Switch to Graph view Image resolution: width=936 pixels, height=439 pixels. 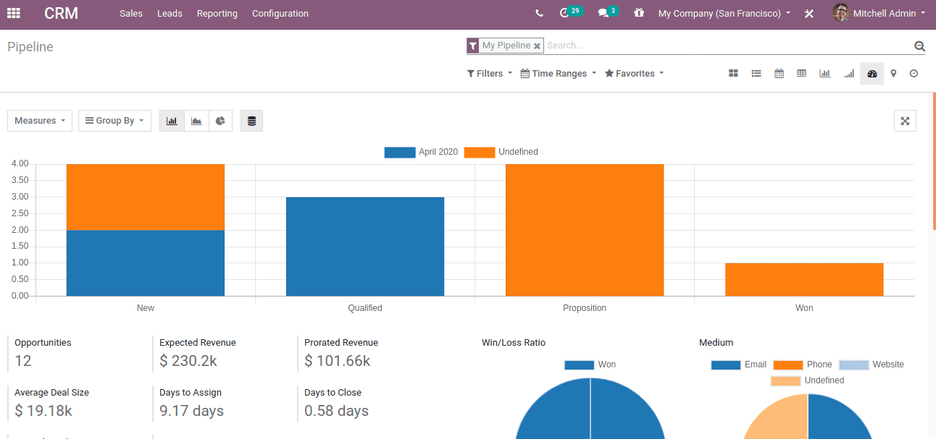tap(824, 73)
